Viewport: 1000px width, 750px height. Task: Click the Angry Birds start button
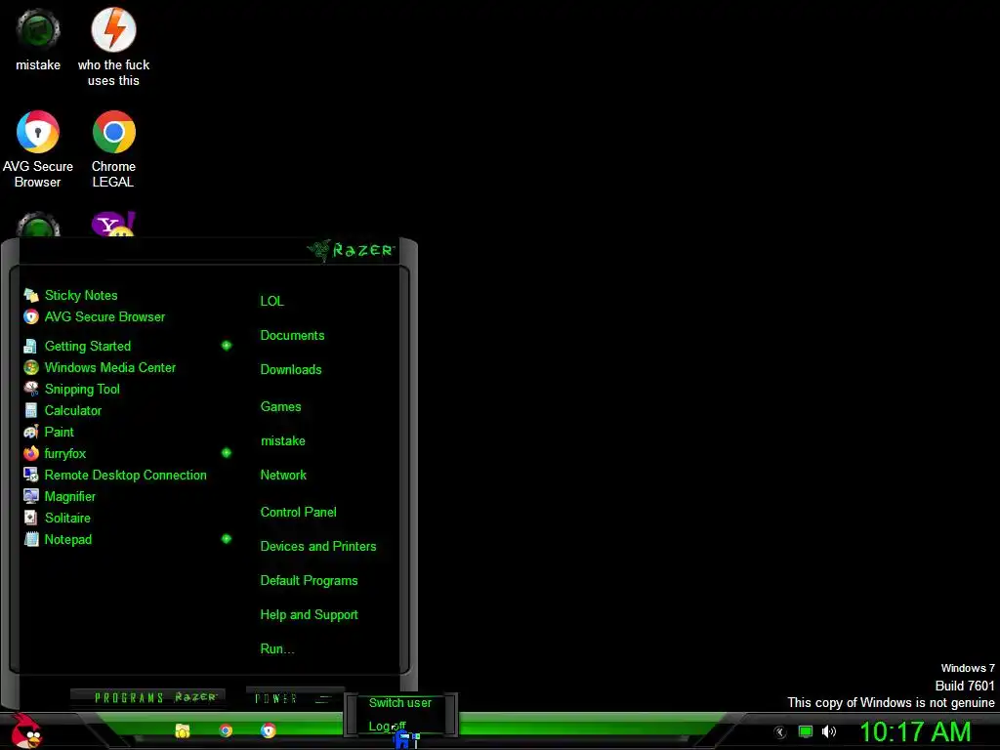(x=26, y=730)
